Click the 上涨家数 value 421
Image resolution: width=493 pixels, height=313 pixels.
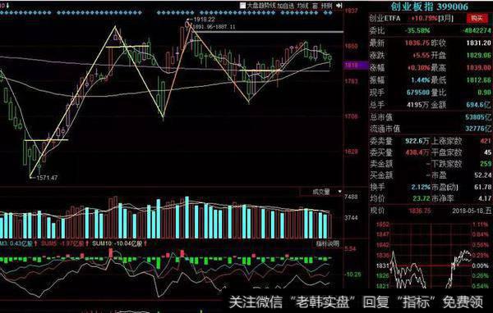pyautogui.click(x=486, y=141)
